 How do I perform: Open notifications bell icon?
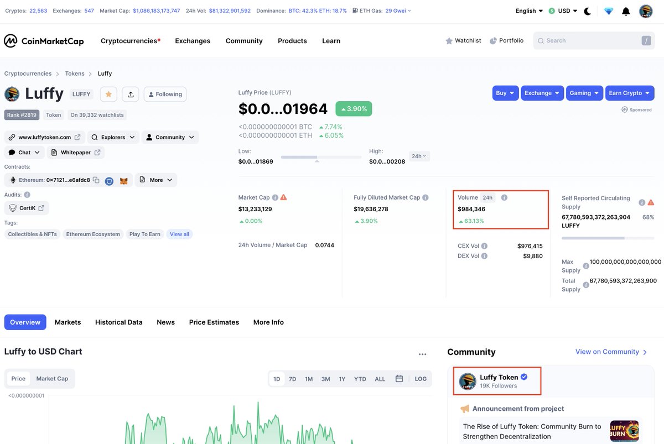[626, 11]
